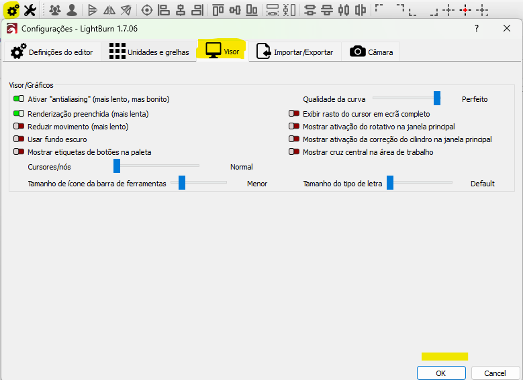Toggle "Reduzir movimento (mais lento)" on
The width and height of the screenshot is (523, 380).
coord(18,126)
